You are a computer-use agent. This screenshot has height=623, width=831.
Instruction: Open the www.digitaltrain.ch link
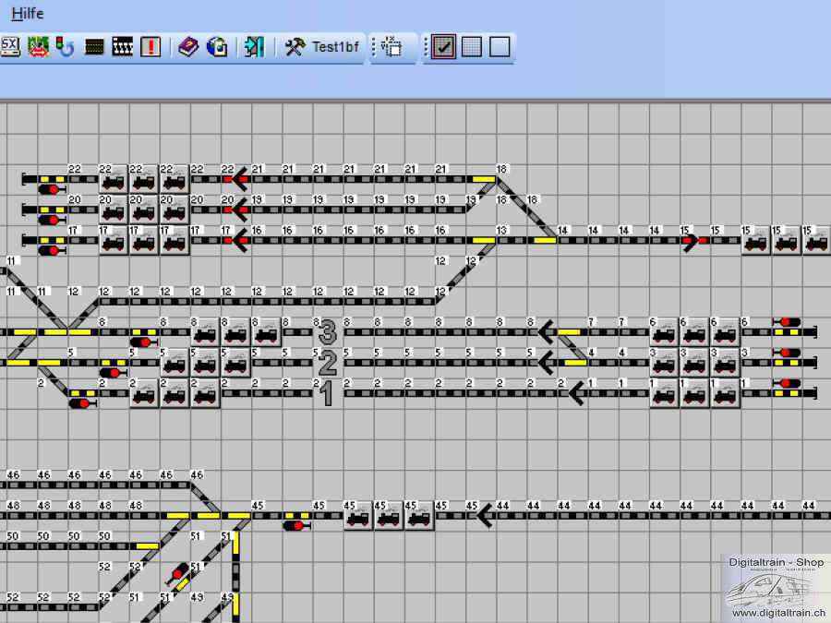[776, 613]
